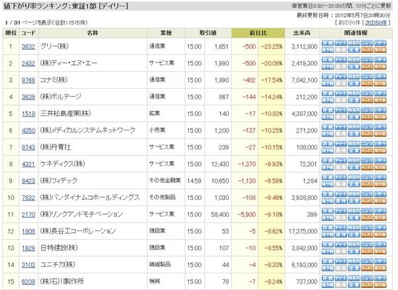
Task: Open レポート button in 長谷工コーポレーション row
Action: 380,228
